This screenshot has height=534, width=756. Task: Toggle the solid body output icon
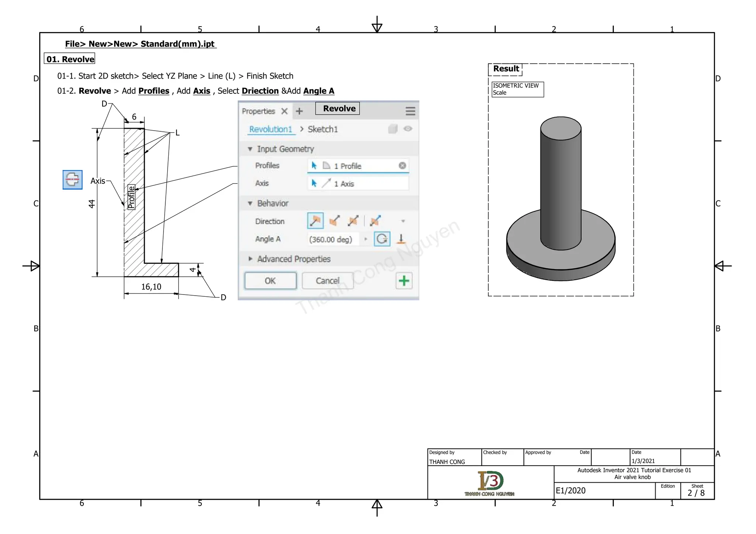pos(393,129)
